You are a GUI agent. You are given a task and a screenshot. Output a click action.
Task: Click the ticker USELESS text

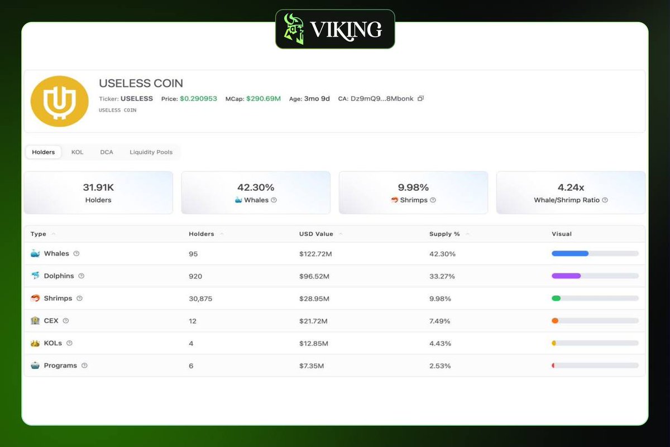[x=137, y=98]
